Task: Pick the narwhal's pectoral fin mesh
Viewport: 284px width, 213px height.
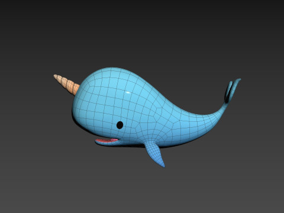Action: (155, 154)
